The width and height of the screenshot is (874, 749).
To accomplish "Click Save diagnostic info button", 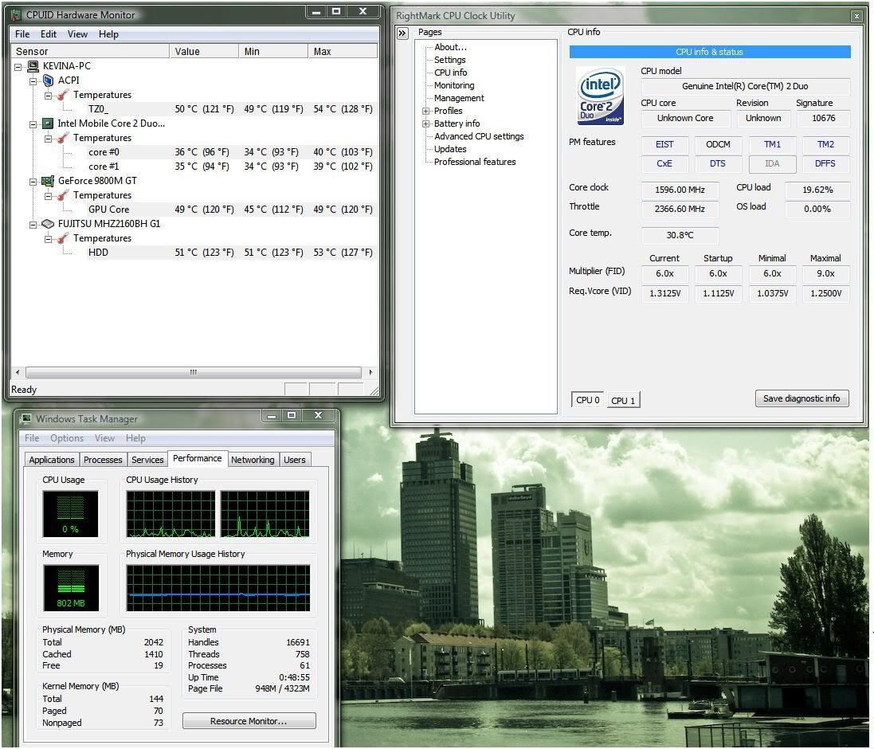I will pos(801,398).
